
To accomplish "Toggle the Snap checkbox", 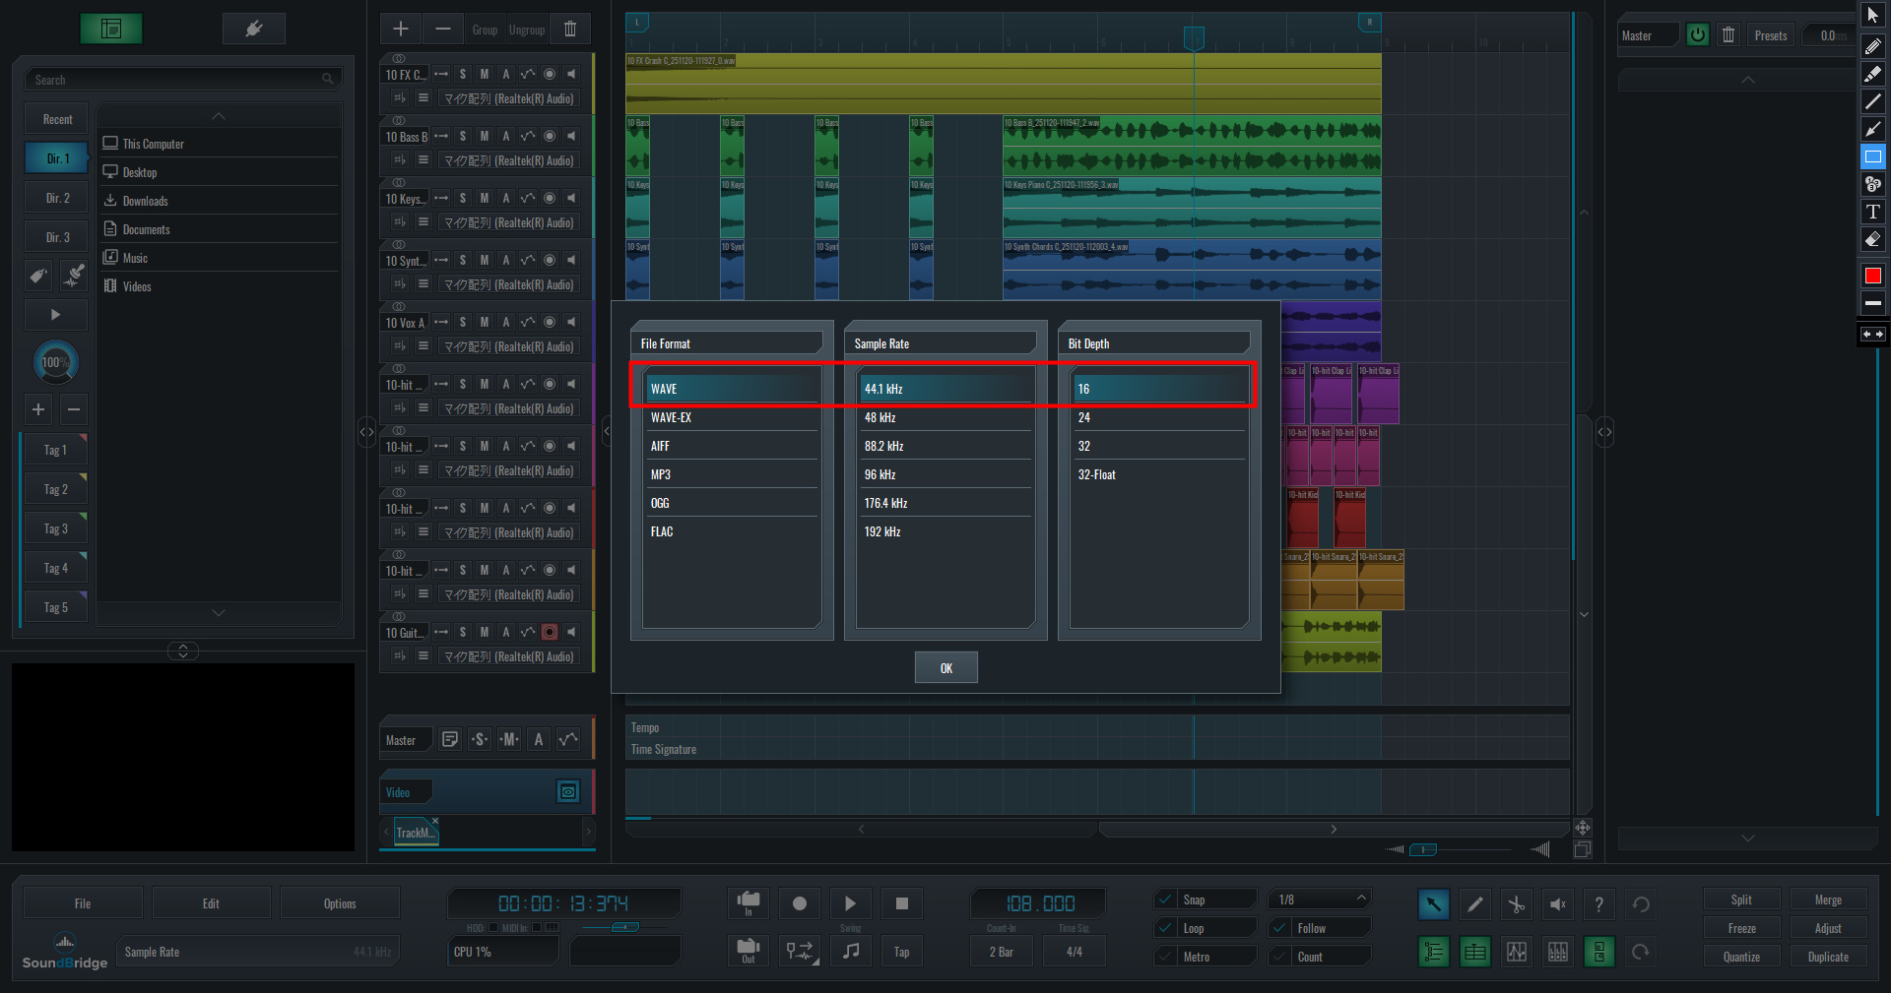I will (x=1166, y=900).
